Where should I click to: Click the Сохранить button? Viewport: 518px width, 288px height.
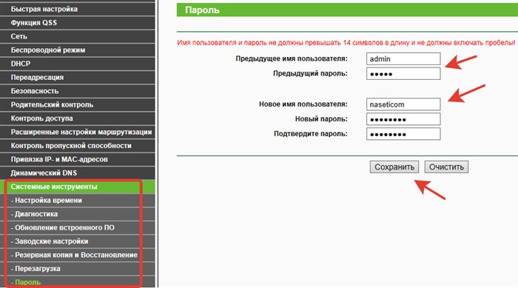coord(394,167)
